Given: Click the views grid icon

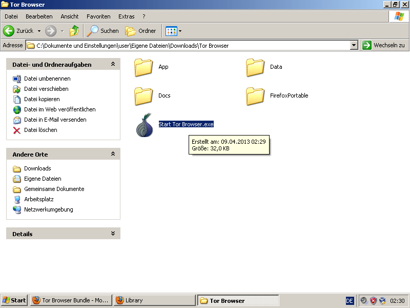Looking at the screenshot, I should [171, 31].
